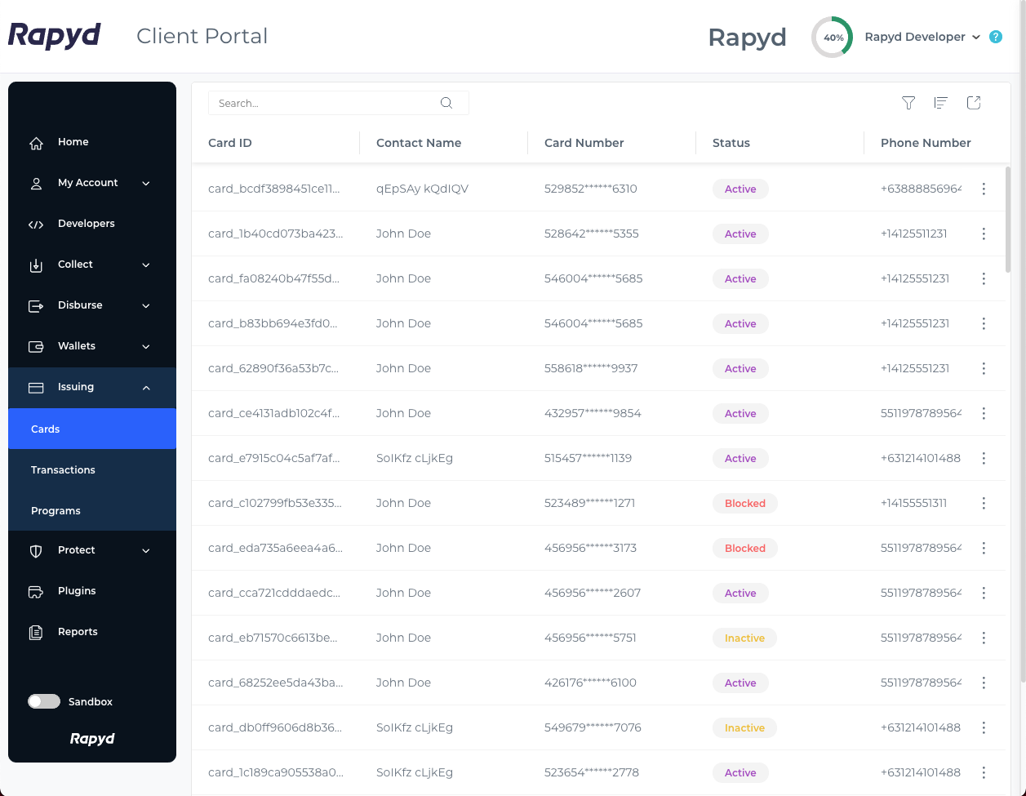This screenshot has height=796, width=1026.
Task: Open row menu for card_b83bb694e3fd0
Action: 984,323
